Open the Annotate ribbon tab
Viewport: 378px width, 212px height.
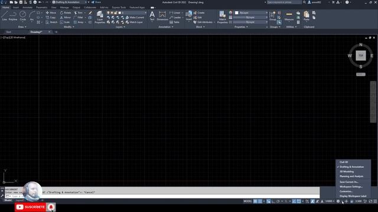(27, 8)
